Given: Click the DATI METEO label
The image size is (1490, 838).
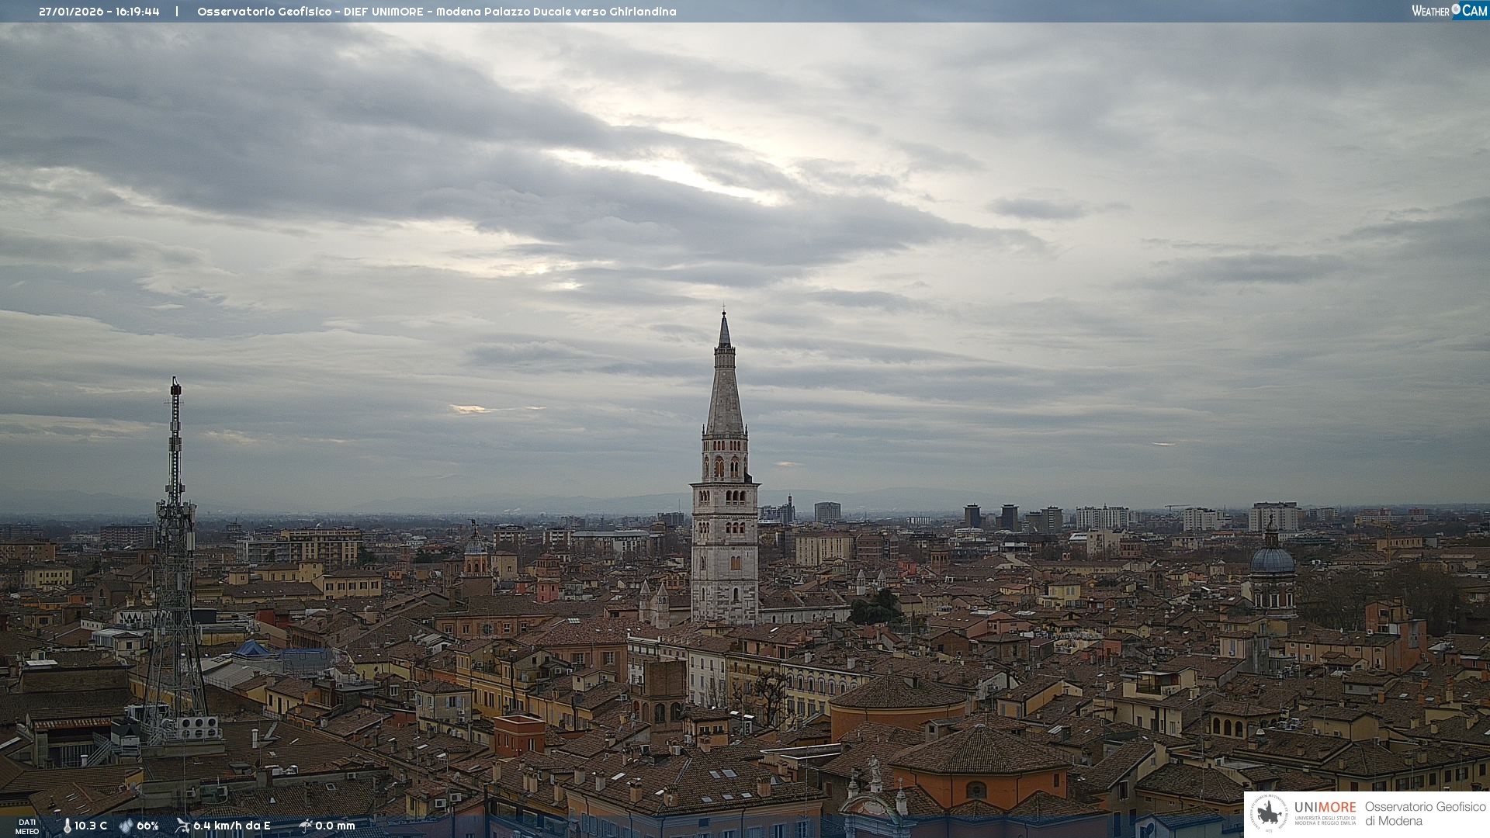Looking at the screenshot, I should (27, 826).
